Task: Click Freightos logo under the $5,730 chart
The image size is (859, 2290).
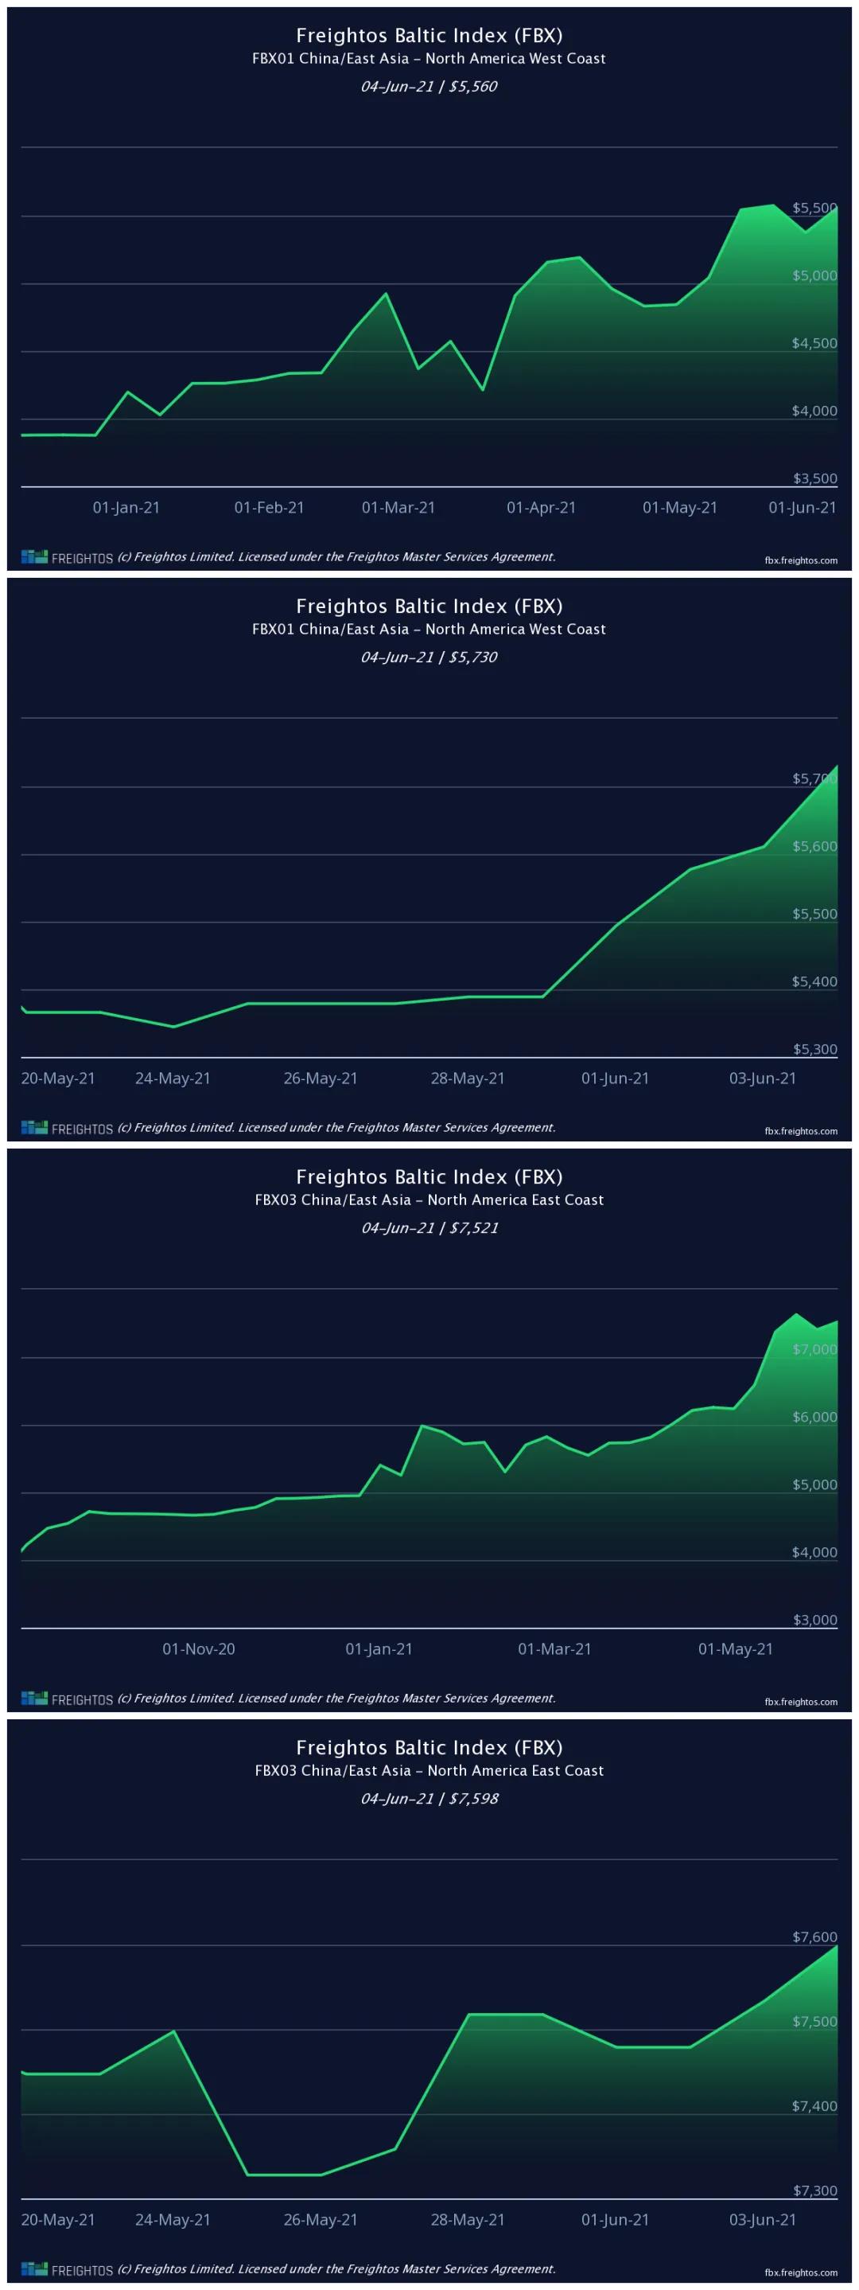Action: click(67, 1128)
